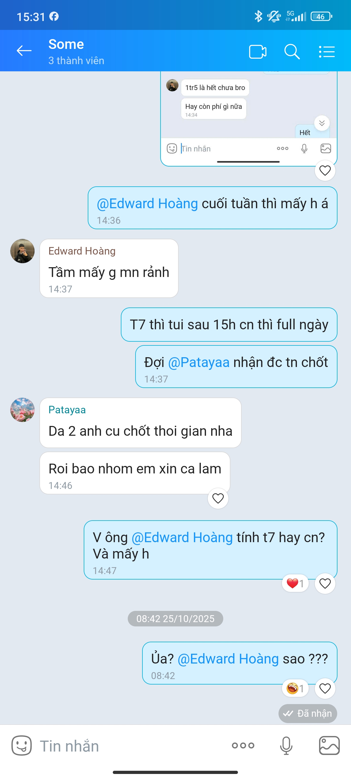Open Patayaa's flower avatar profile

pyautogui.click(x=22, y=410)
